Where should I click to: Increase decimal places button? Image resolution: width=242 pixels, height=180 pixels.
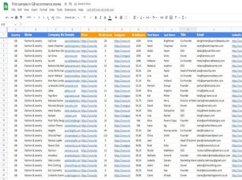[x=53, y=18]
